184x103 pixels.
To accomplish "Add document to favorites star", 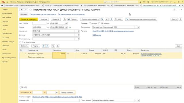I will pyautogui.click(x=30, y=10).
